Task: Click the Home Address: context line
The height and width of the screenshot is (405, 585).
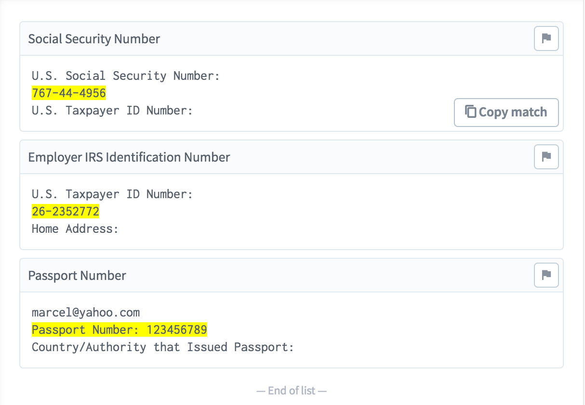Action: pos(75,228)
